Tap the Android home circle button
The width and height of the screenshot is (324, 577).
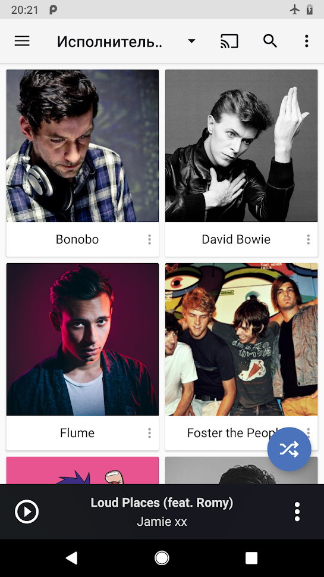162,558
